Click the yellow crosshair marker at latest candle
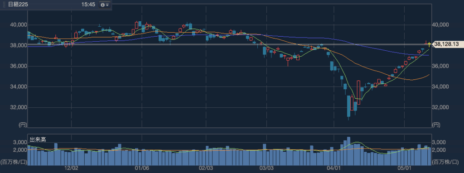Viewport: 464px width, 173px height. point(429,44)
